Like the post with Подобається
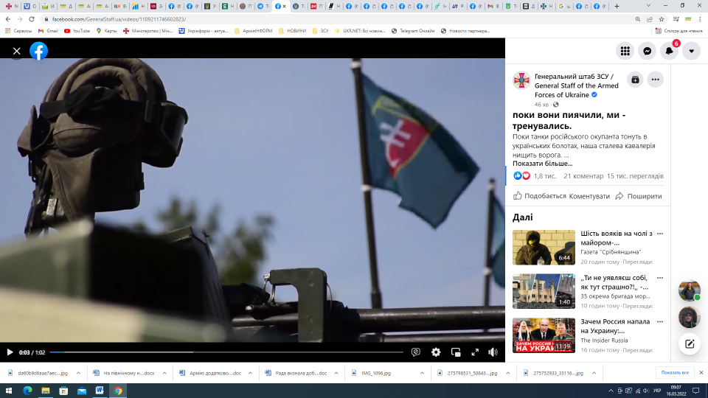The width and height of the screenshot is (708, 398). coord(539,196)
